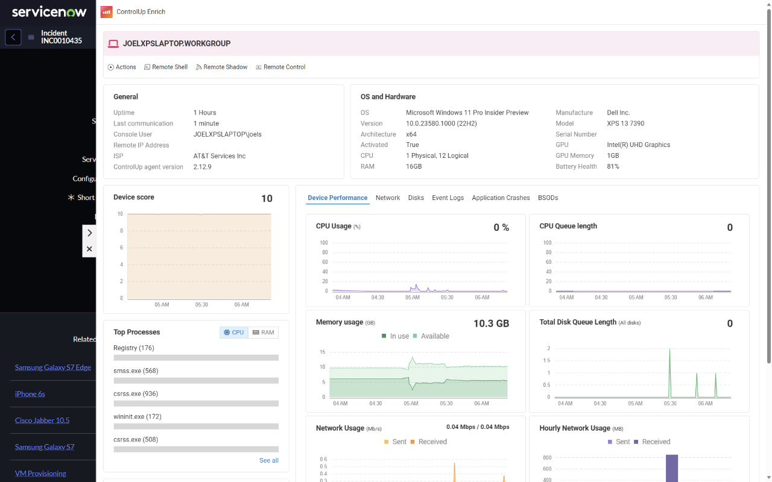
Task: Close the side panel with the X icon
Action: [89, 249]
